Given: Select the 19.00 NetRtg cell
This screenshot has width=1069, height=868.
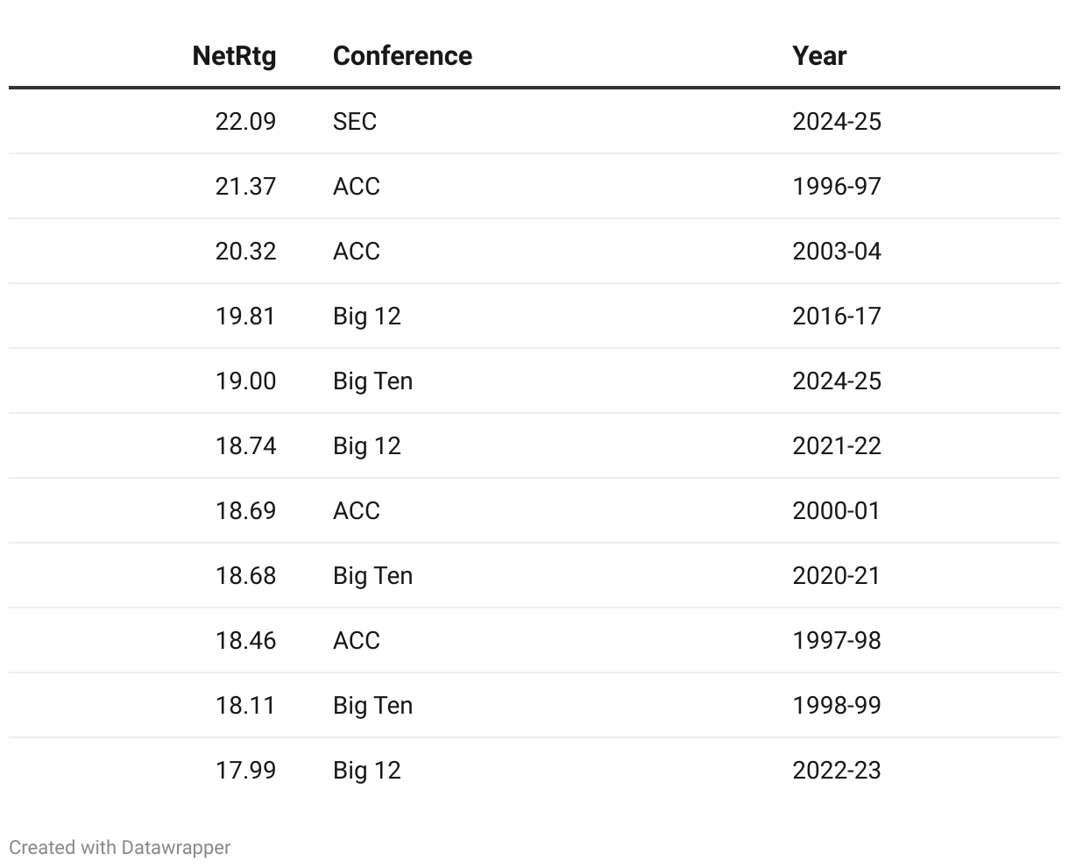Looking at the screenshot, I should (x=245, y=381).
